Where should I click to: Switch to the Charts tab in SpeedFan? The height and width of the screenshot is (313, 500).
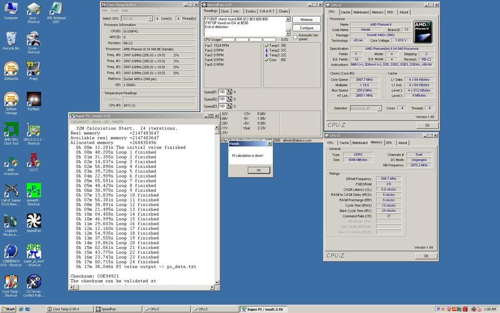pyautogui.click(x=283, y=11)
